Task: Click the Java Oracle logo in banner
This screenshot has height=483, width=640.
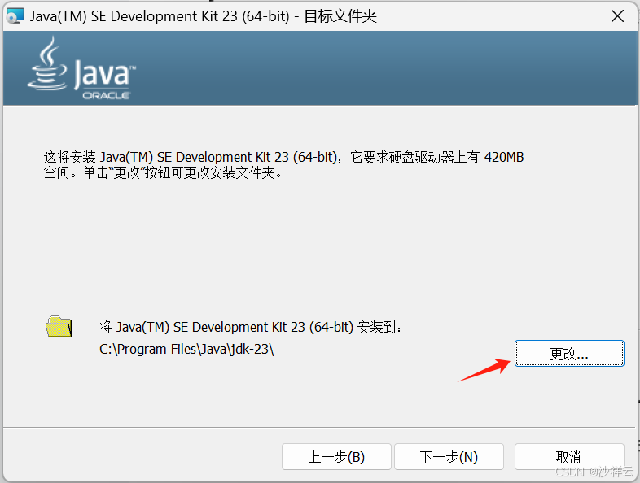Action: coord(81,68)
